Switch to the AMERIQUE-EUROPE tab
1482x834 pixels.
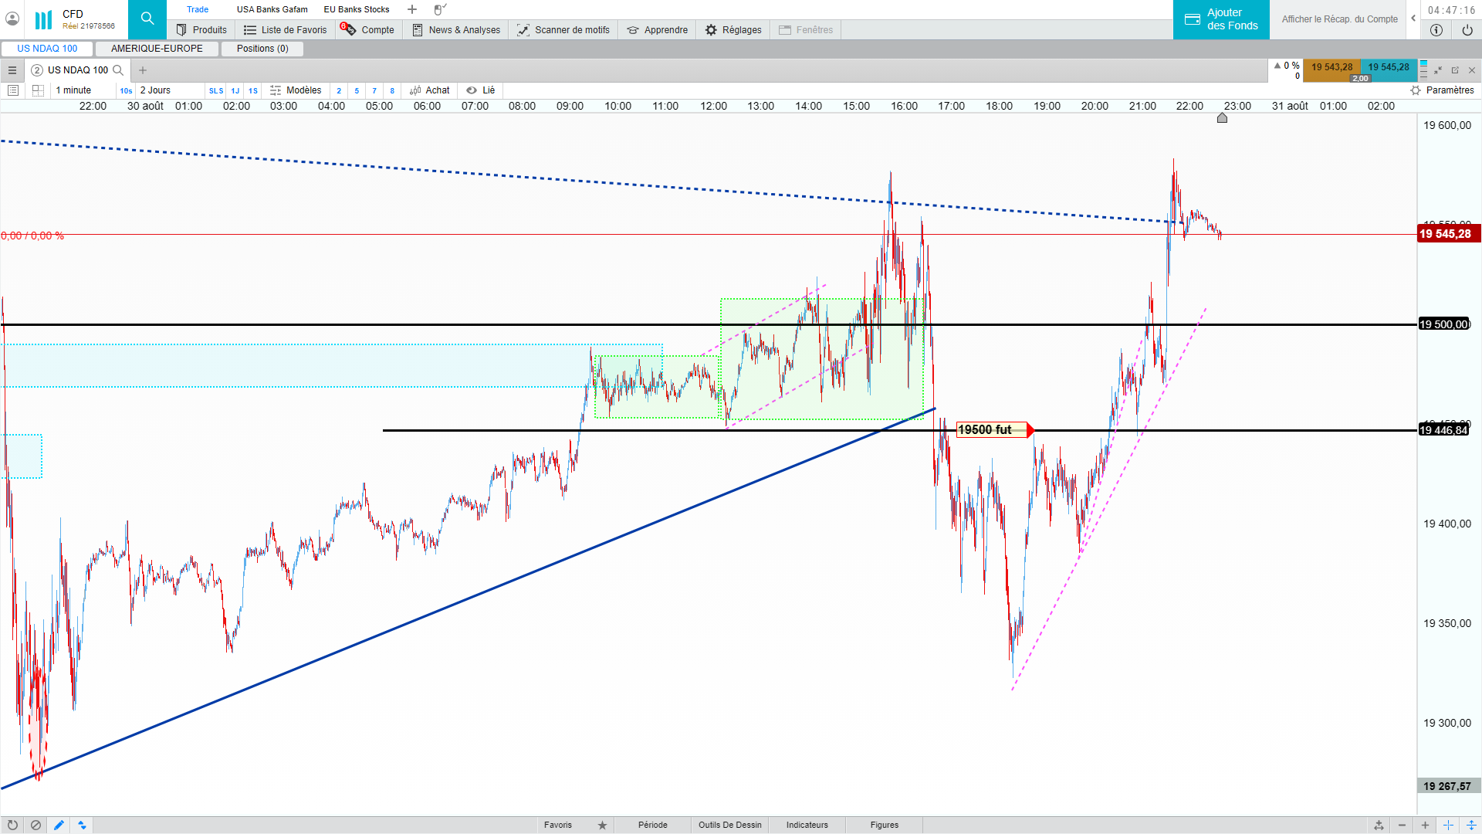(157, 49)
